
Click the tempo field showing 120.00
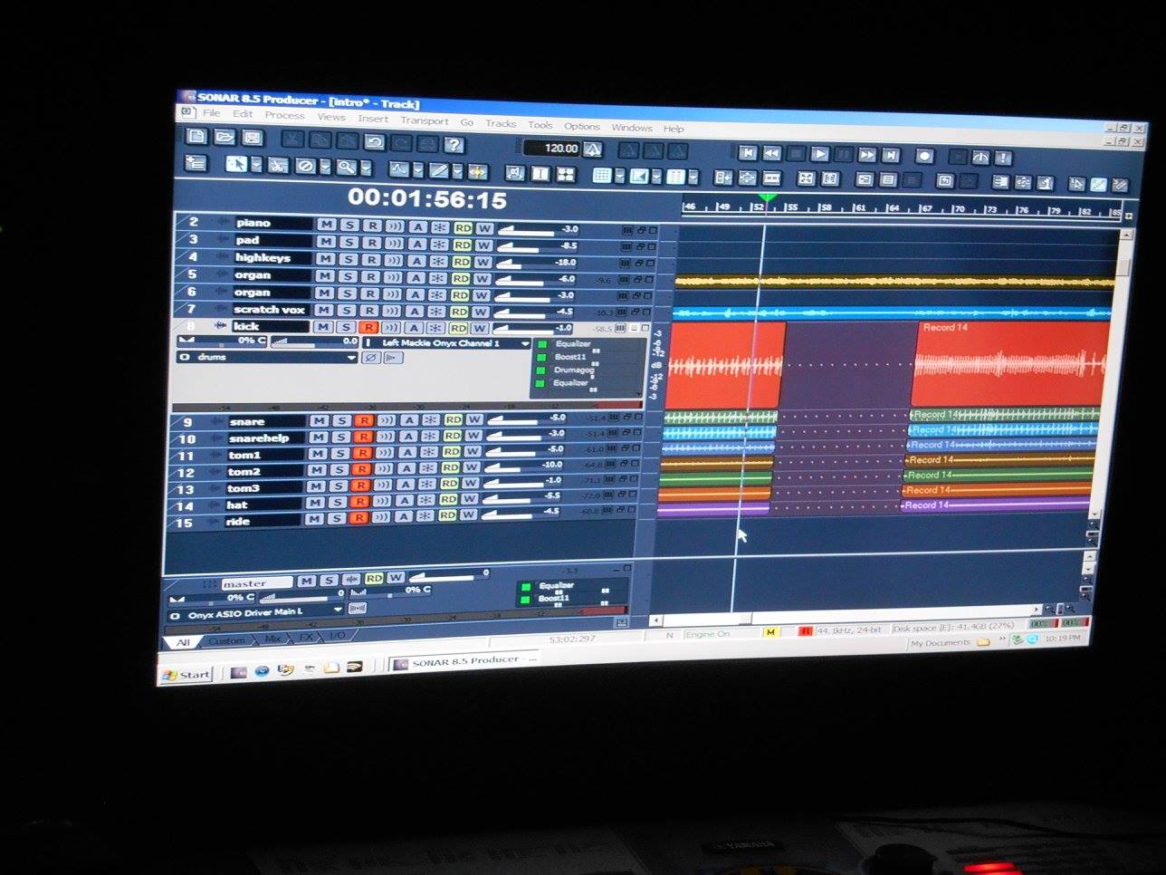552,148
